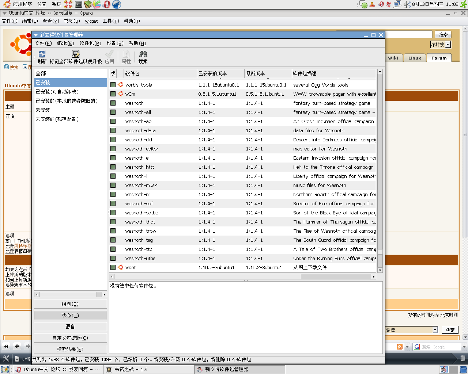Toggle status box for wesnoth-data
The width and height of the screenshot is (468, 374).
(x=113, y=130)
